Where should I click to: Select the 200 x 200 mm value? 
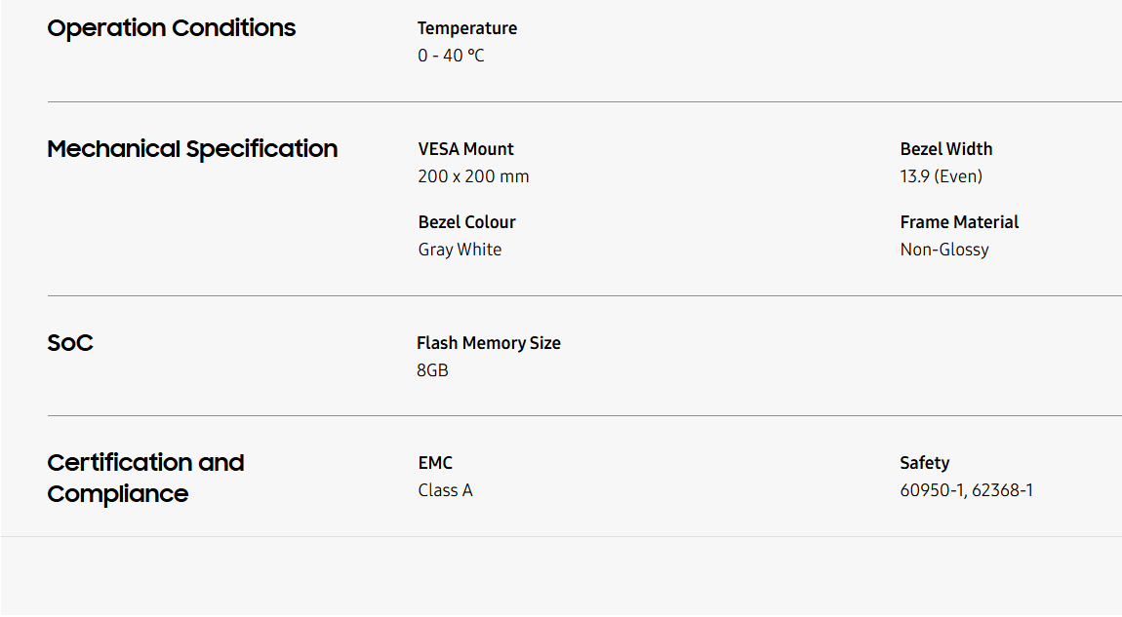(473, 176)
